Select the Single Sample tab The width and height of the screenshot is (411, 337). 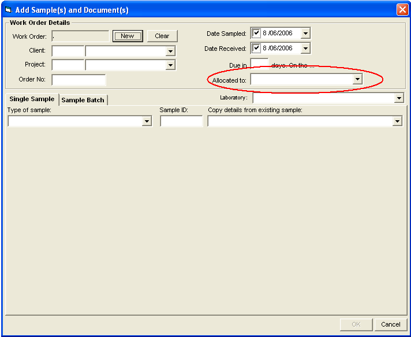coord(32,99)
